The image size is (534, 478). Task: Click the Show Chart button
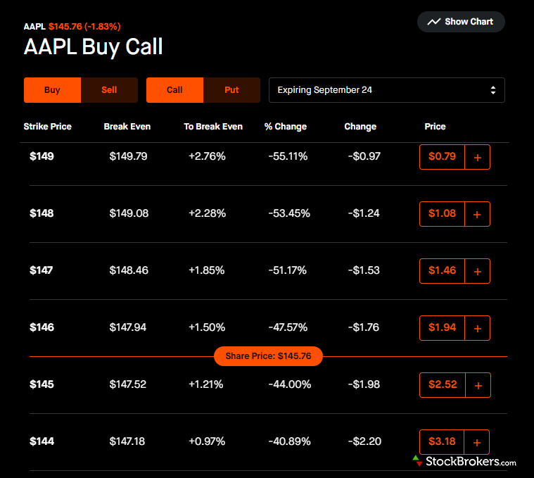[x=461, y=22]
